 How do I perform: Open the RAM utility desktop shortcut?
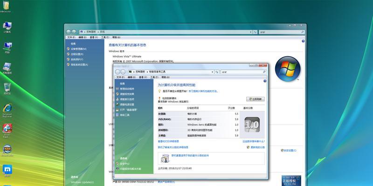coord(7,151)
